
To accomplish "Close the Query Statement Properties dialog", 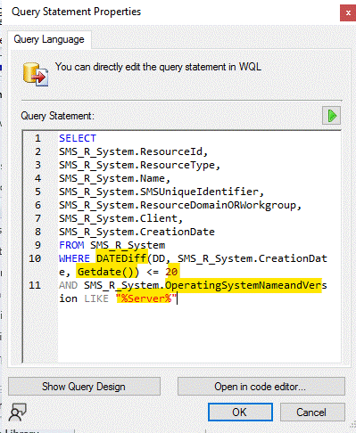I will (348, 13).
